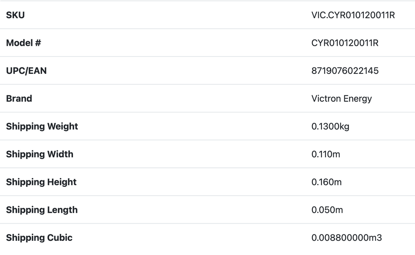415x255 pixels.
Task: Click the Shipping Length label
Action: coord(42,210)
